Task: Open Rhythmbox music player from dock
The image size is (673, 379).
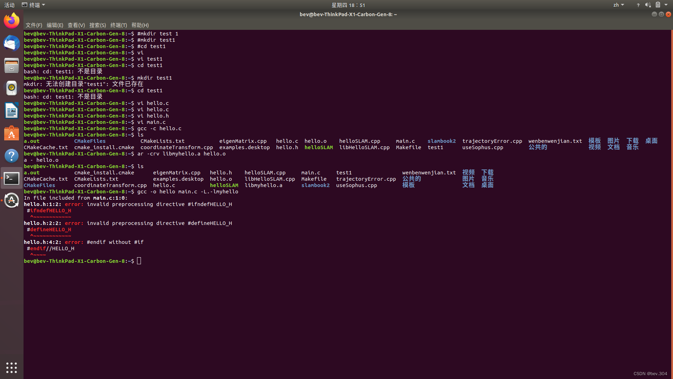Action: point(12,88)
